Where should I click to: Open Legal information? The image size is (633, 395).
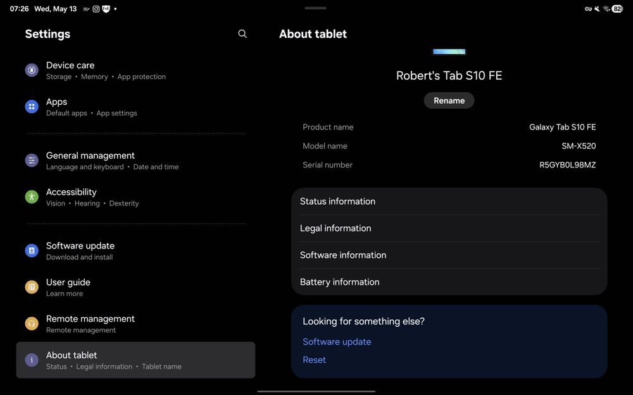click(x=449, y=228)
